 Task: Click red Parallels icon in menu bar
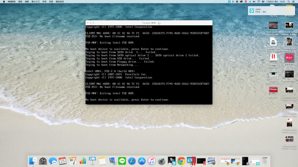[x=246, y=2]
